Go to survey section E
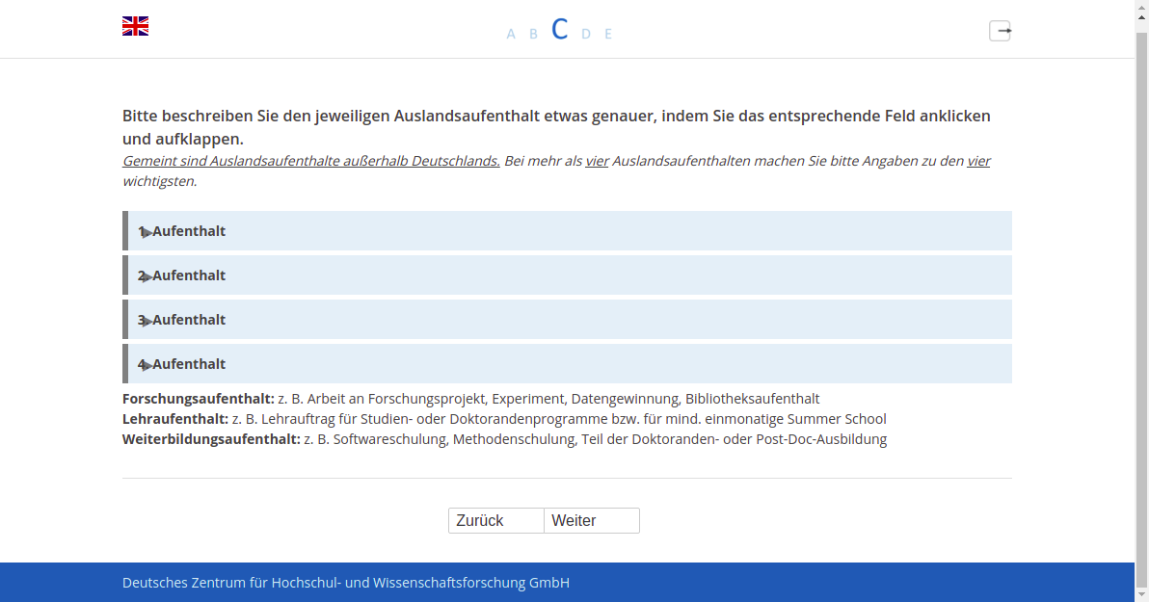The image size is (1149, 602). (x=608, y=34)
